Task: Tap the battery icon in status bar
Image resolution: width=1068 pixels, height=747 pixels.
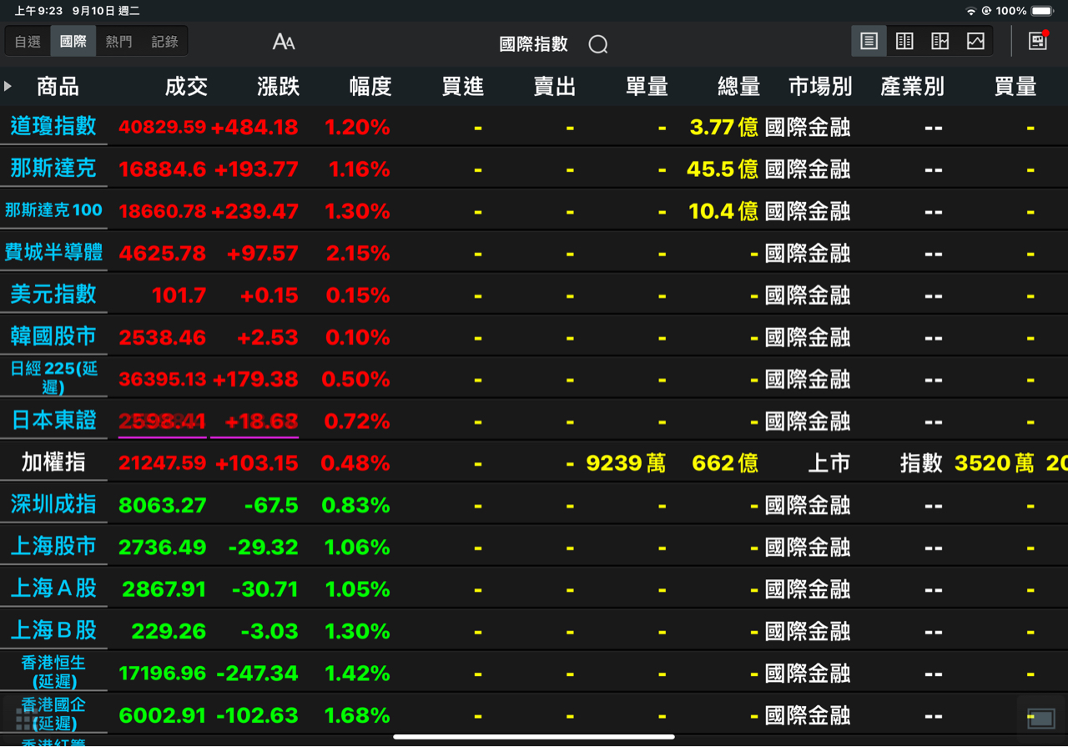Action: [x=1043, y=11]
